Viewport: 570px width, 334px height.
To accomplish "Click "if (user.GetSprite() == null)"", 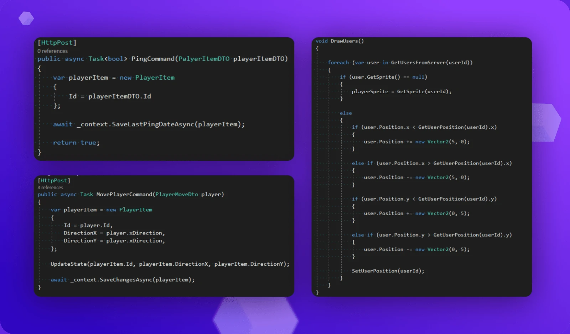I will click(x=383, y=77).
